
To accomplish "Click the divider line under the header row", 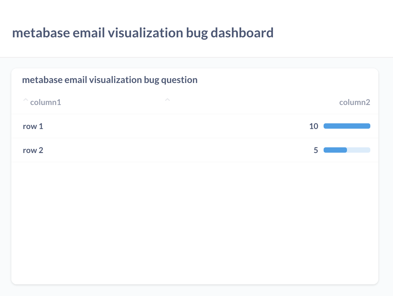I will (x=194, y=113).
